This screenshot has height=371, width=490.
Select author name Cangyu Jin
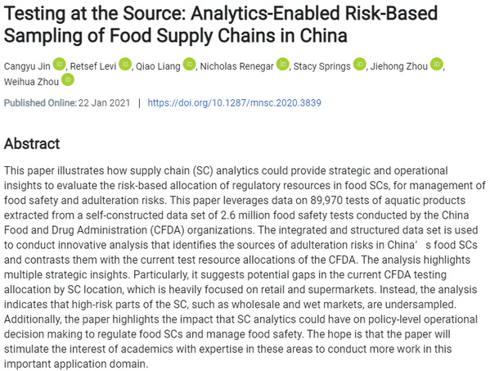click(x=27, y=66)
